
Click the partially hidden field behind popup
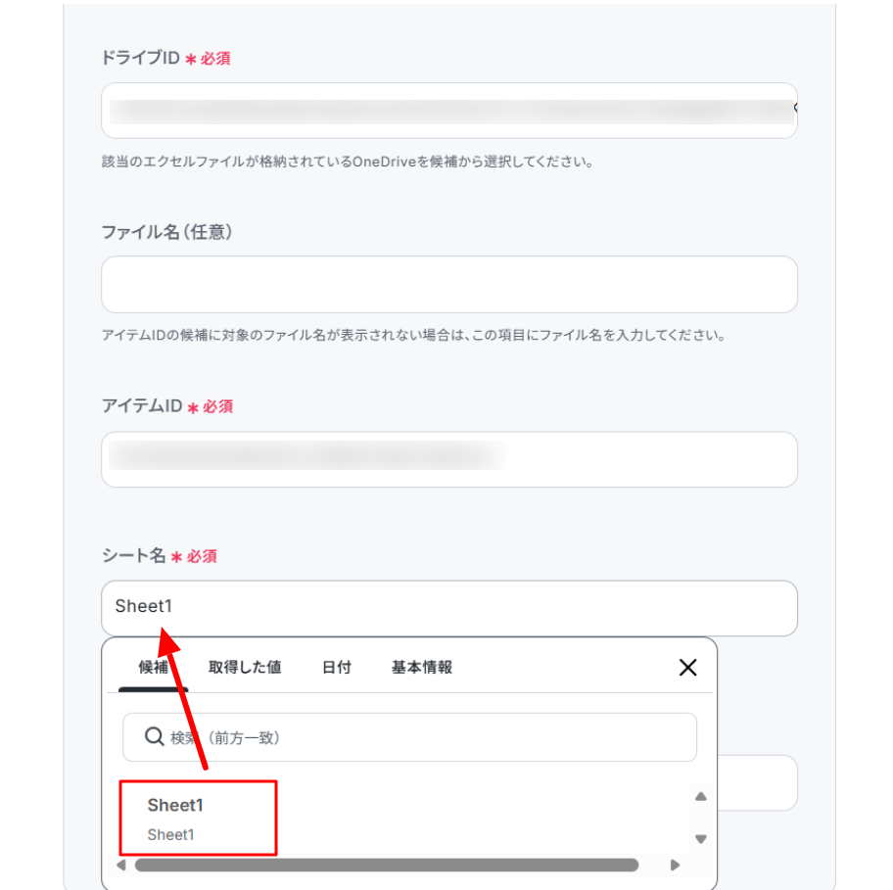coord(757,782)
